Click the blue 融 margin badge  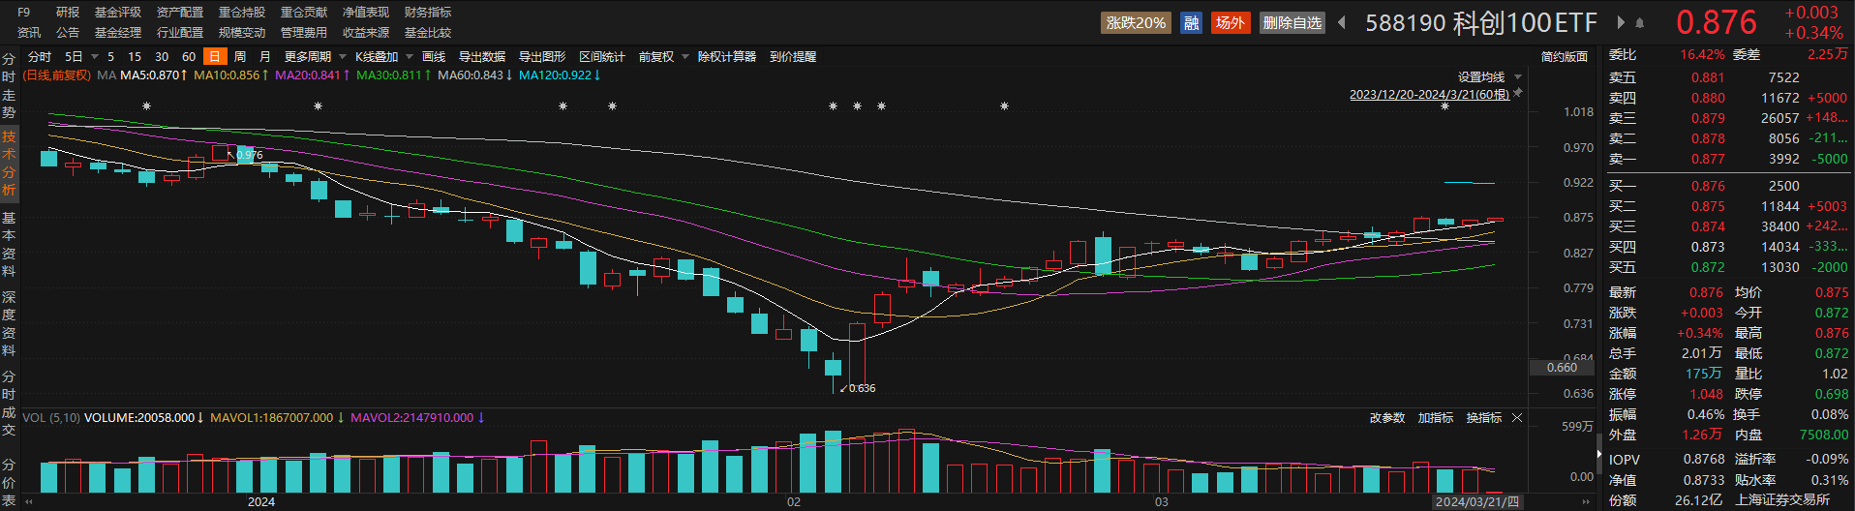(x=1191, y=22)
